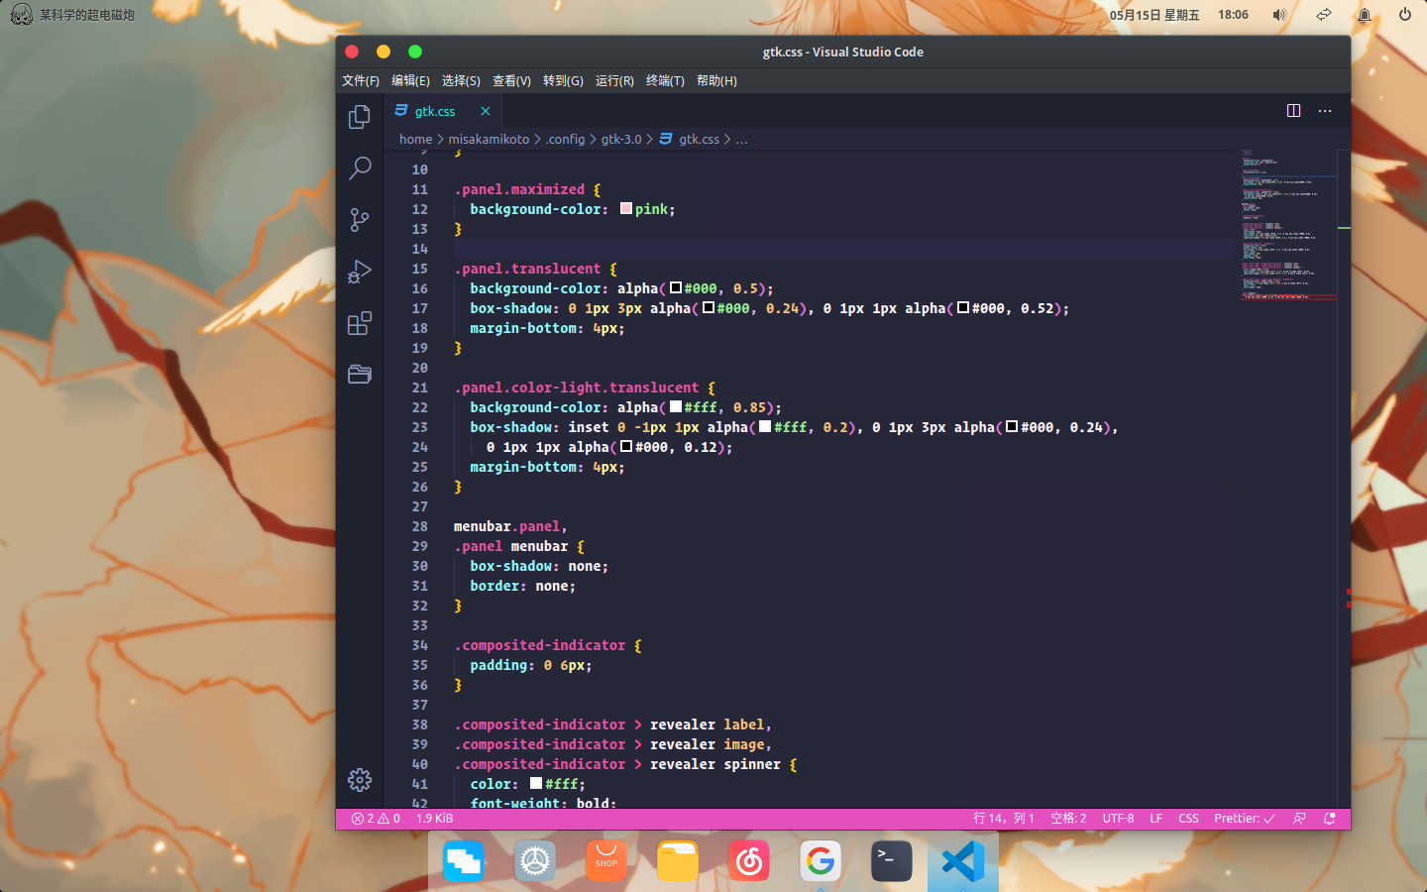1427x892 pixels.
Task: Open the pink color swatch on line 12
Action: pos(626,208)
